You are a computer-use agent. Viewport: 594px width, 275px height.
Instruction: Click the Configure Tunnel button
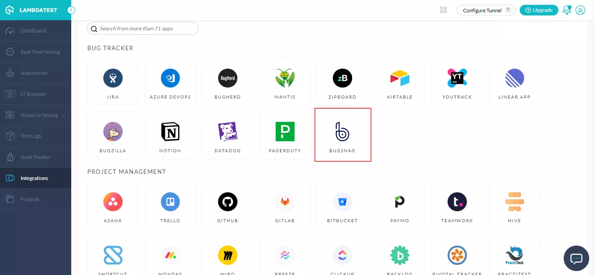click(486, 10)
